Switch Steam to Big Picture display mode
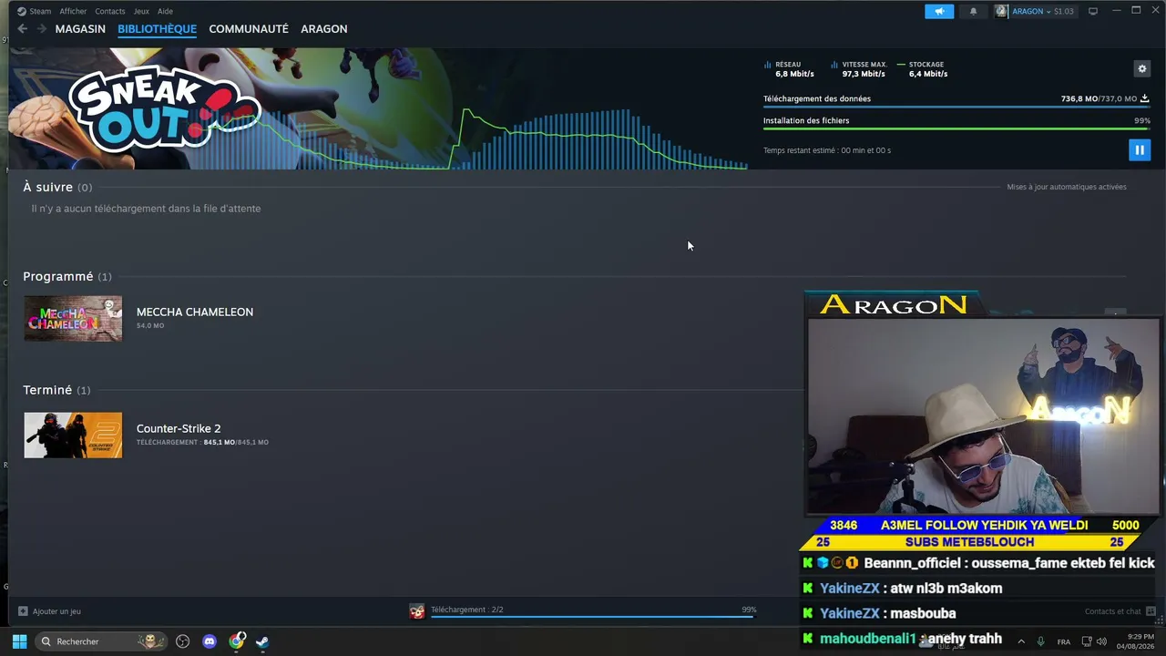 tap(1093, 11)
